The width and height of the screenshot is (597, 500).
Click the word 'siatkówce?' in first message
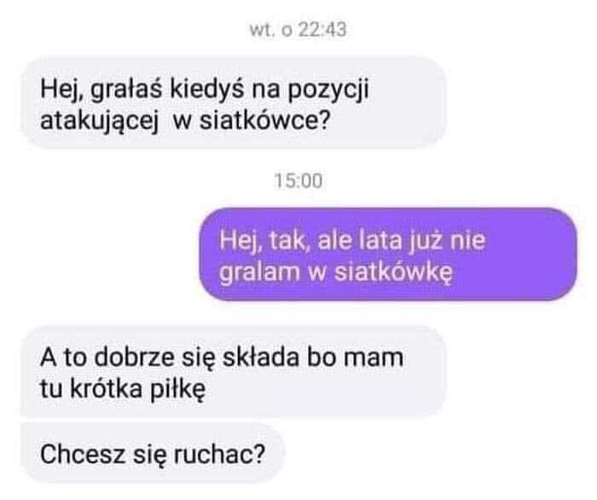pos(264,121)
